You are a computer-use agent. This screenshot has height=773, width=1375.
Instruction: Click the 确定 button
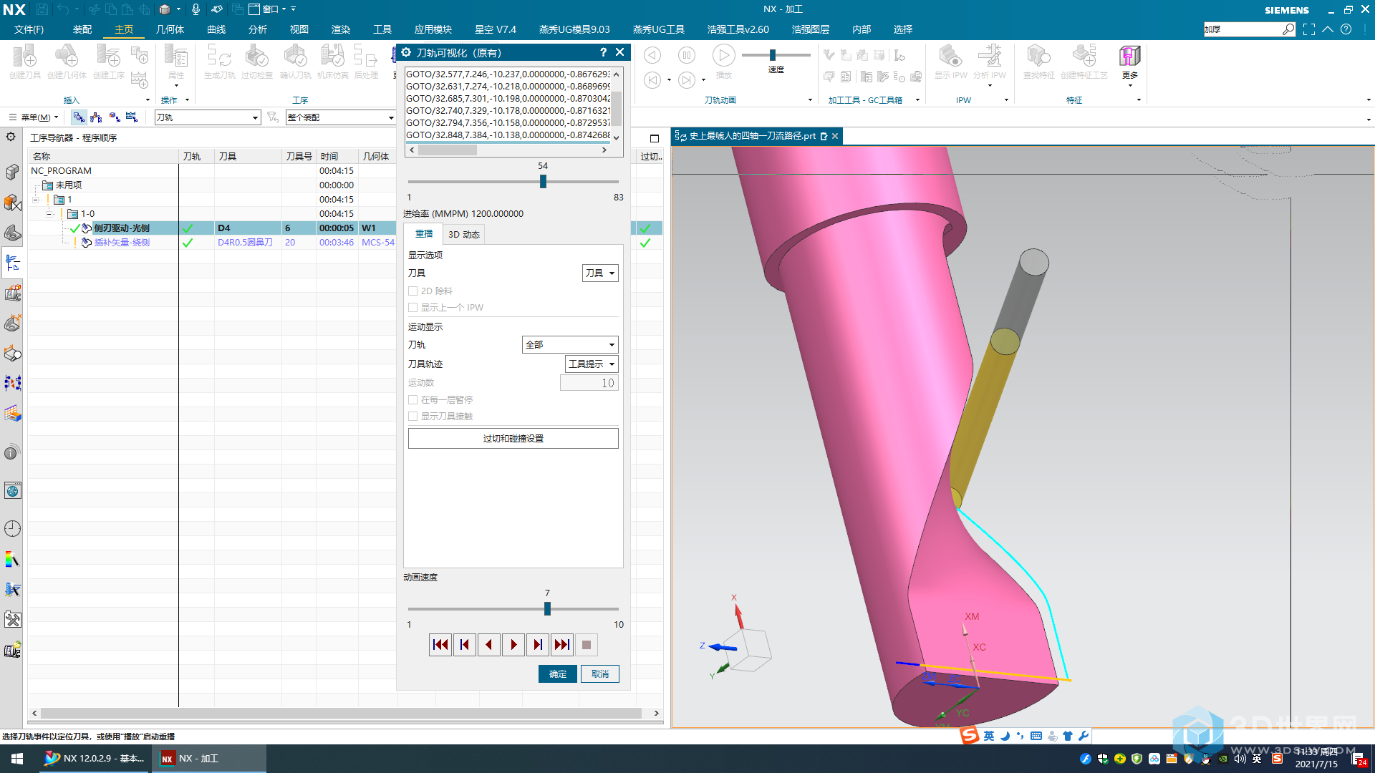pos(558,674)
